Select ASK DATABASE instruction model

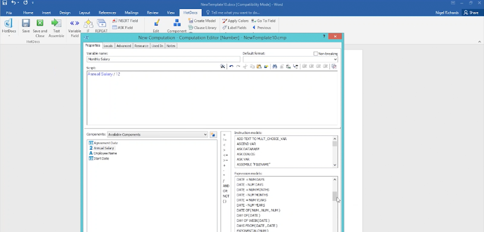tap(248, 149)
